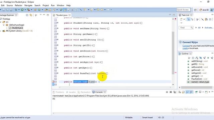
Task: Open the Refactor menu
Action: tap(18, 5)
